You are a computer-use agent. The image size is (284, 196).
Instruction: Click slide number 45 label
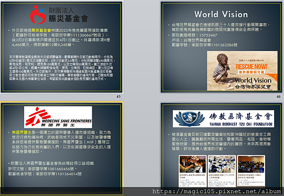pos(118,97)
